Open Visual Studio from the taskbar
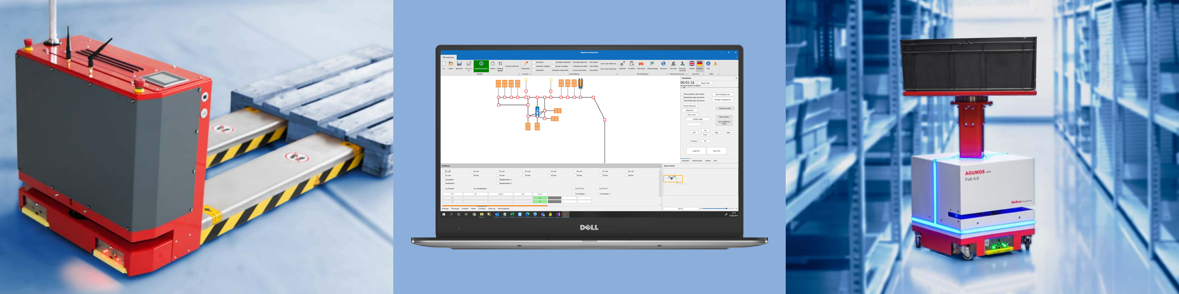The height and width of the screenshot is (294, 1179). 558,215
